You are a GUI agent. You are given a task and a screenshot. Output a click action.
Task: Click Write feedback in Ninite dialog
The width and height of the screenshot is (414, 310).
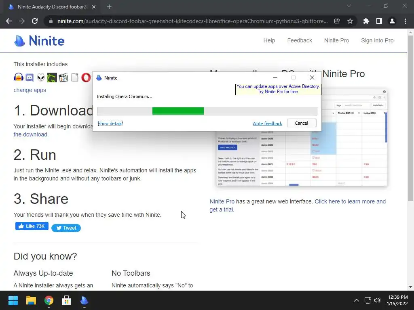[267, 124]
